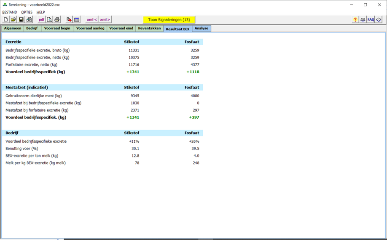Click the 'xml >' export button

point(105,20)
